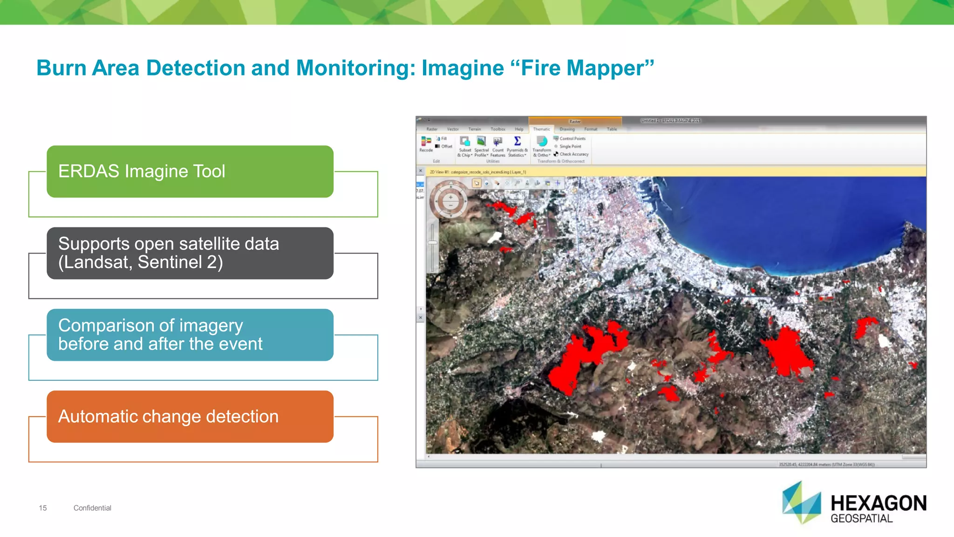Select the arrow pointer tool in viewer toolbar
This screenshot has width=954, height=537.
(x=477, y=183)
